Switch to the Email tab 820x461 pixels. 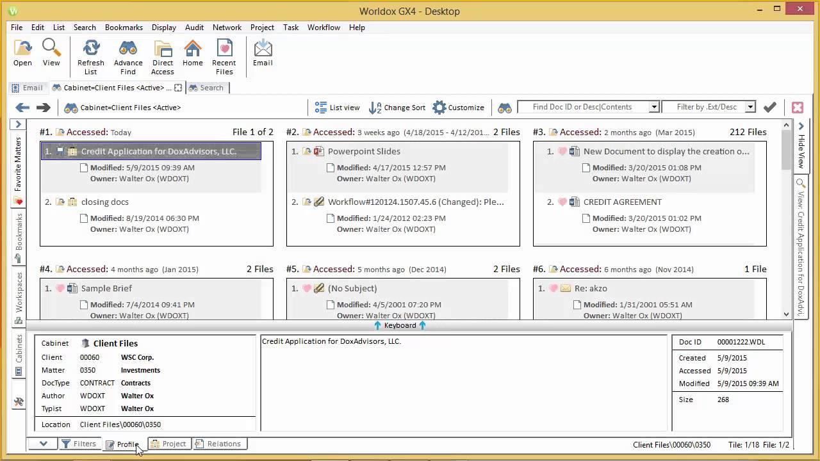(27, 88)
